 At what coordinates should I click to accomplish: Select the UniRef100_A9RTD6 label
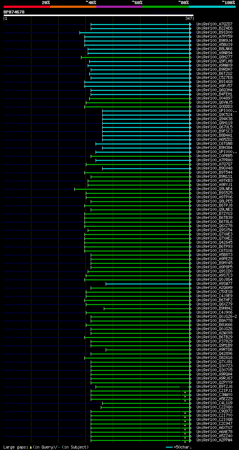pos(214,349)
